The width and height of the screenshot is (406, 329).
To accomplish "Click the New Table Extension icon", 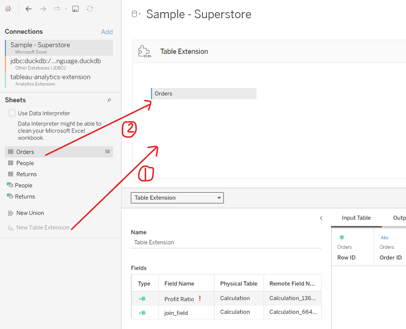I will (11, 228).
